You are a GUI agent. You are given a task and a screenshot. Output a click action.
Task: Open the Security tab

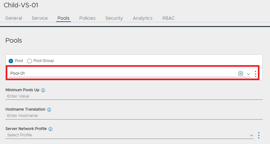[x=114, y=18]
